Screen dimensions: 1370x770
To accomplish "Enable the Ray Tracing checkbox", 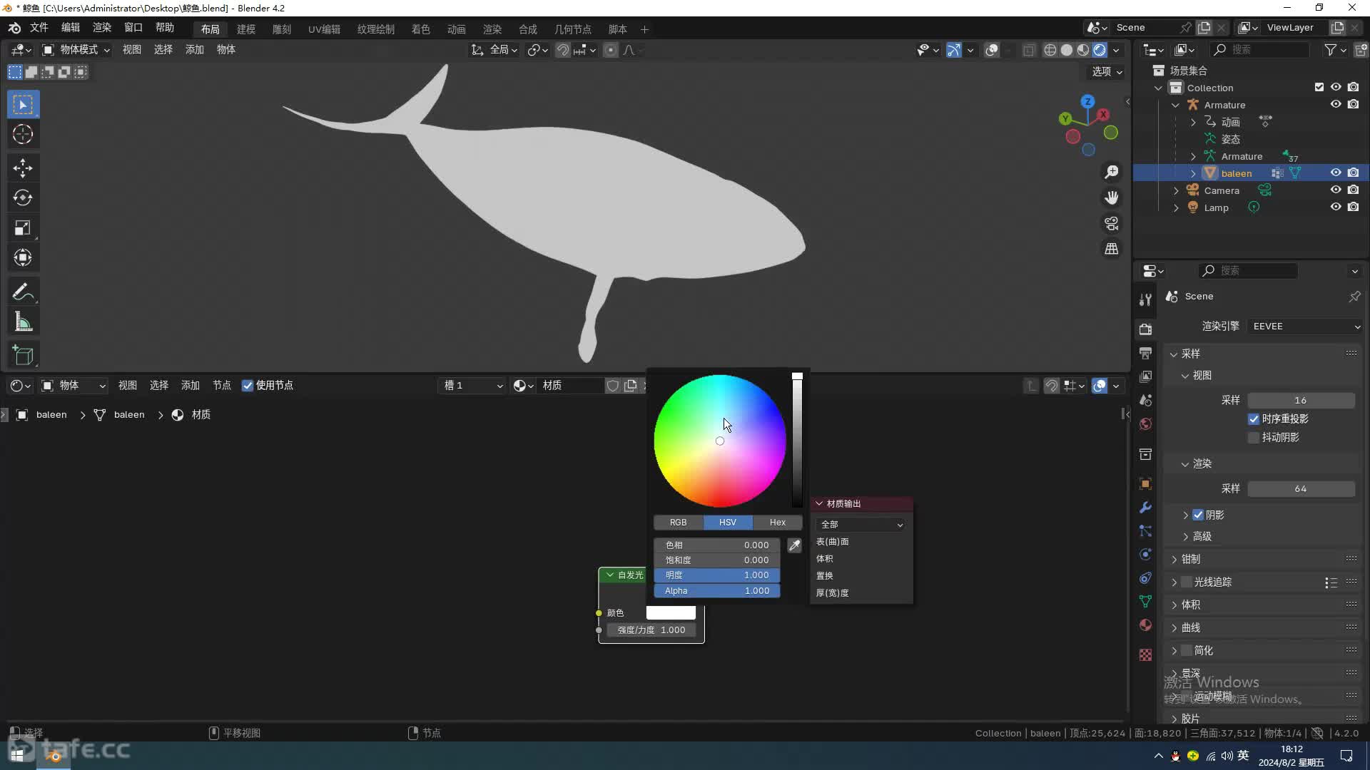I will point(1187,582).
